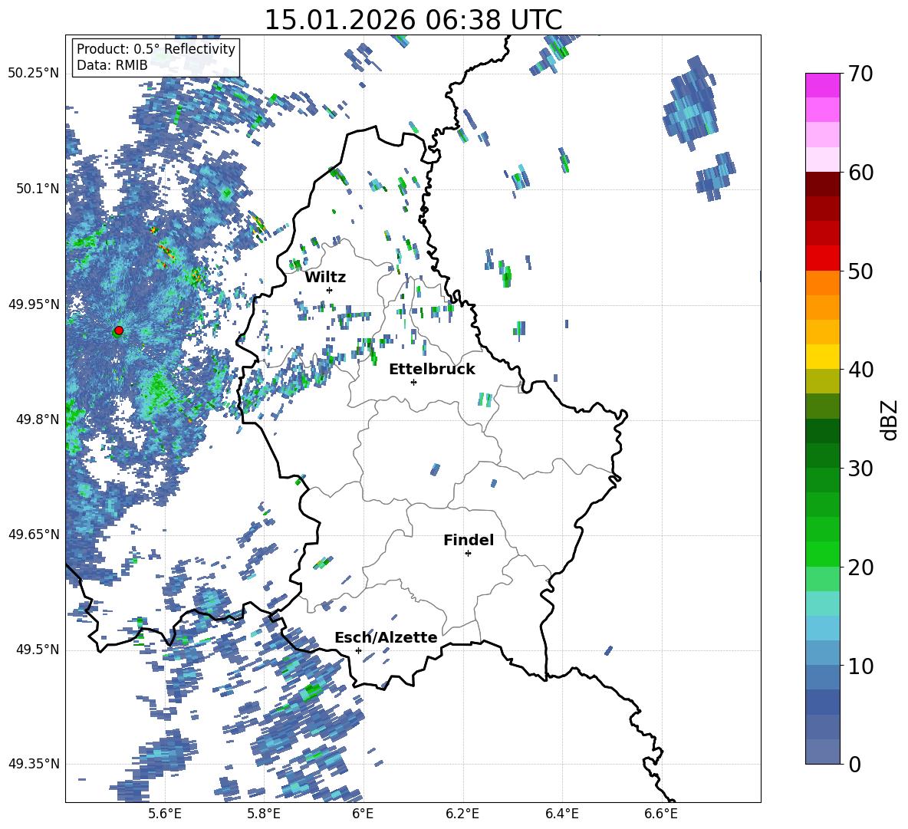Click the 5.8°E longitude label
This screenshot has height=829, width=908.
click(264, 814)
